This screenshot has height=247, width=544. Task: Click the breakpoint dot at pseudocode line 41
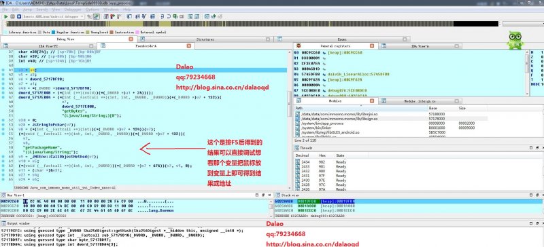(x=3, y=70)
